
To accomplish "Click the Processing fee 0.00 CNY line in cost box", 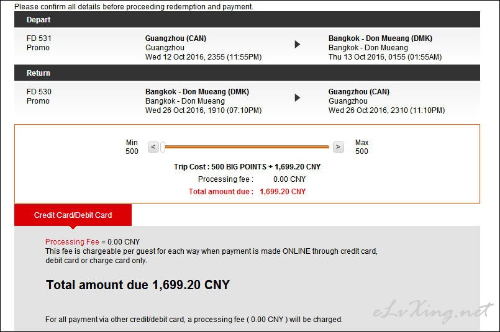I will pyautogui.click(x=252, y=179).
